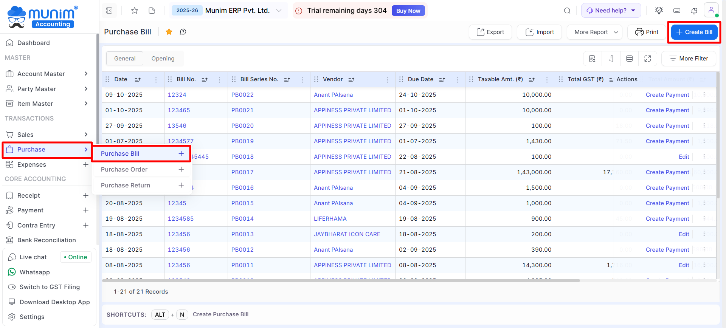Open vendor link LIFERHAMA
726x328 pixels.
[x=330, y=219]
